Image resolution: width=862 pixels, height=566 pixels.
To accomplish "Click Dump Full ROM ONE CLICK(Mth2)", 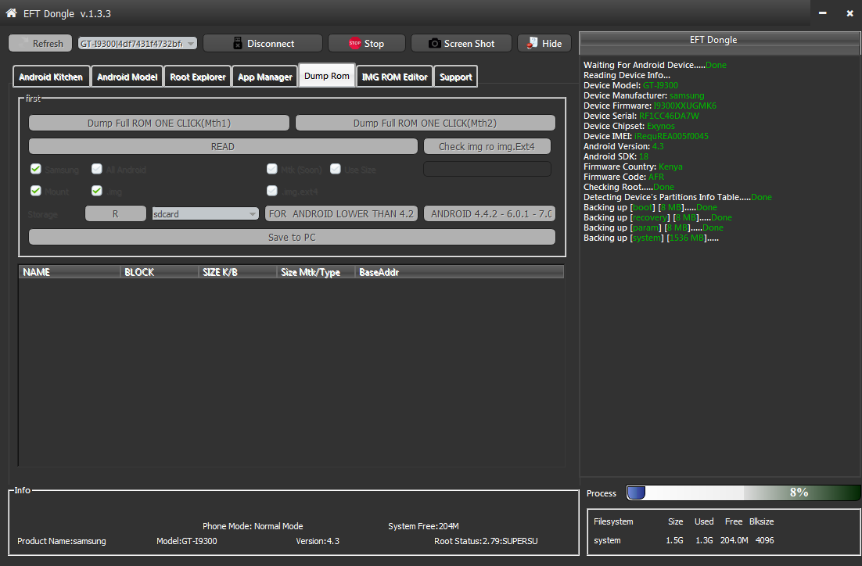I will [425, 123].
